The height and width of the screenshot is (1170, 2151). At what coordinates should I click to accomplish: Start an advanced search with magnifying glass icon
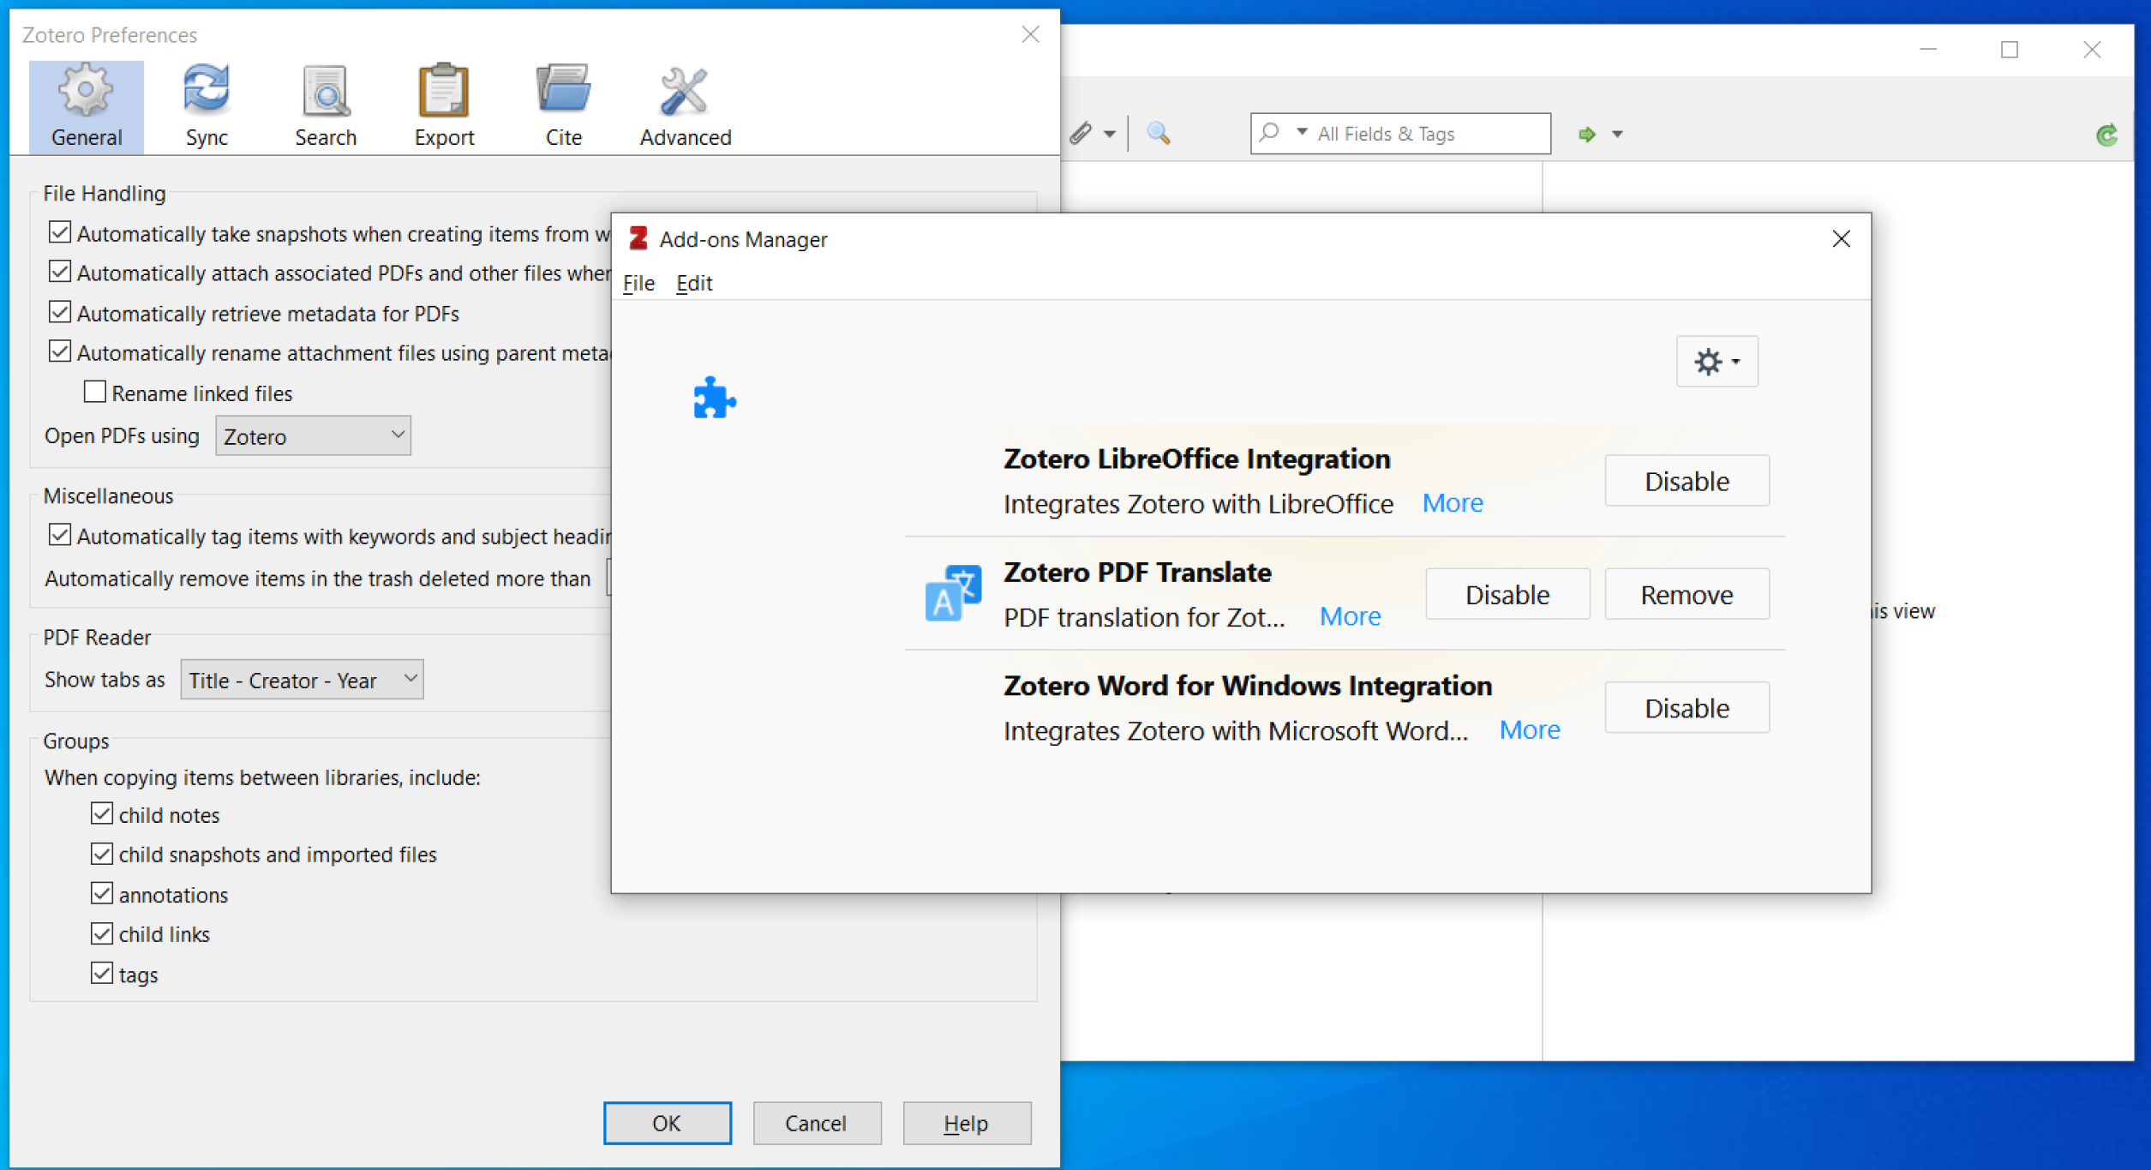(1159, 133)
